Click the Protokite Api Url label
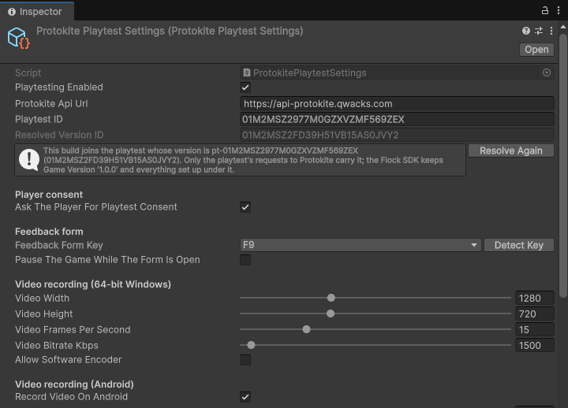This screenshot has width=568, height=408. pos(51,104)
